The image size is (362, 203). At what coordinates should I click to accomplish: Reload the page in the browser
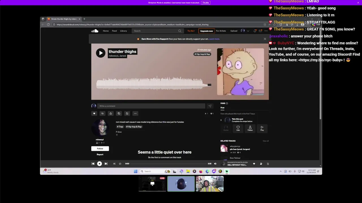pyautogui.click(x=48, y=25)
